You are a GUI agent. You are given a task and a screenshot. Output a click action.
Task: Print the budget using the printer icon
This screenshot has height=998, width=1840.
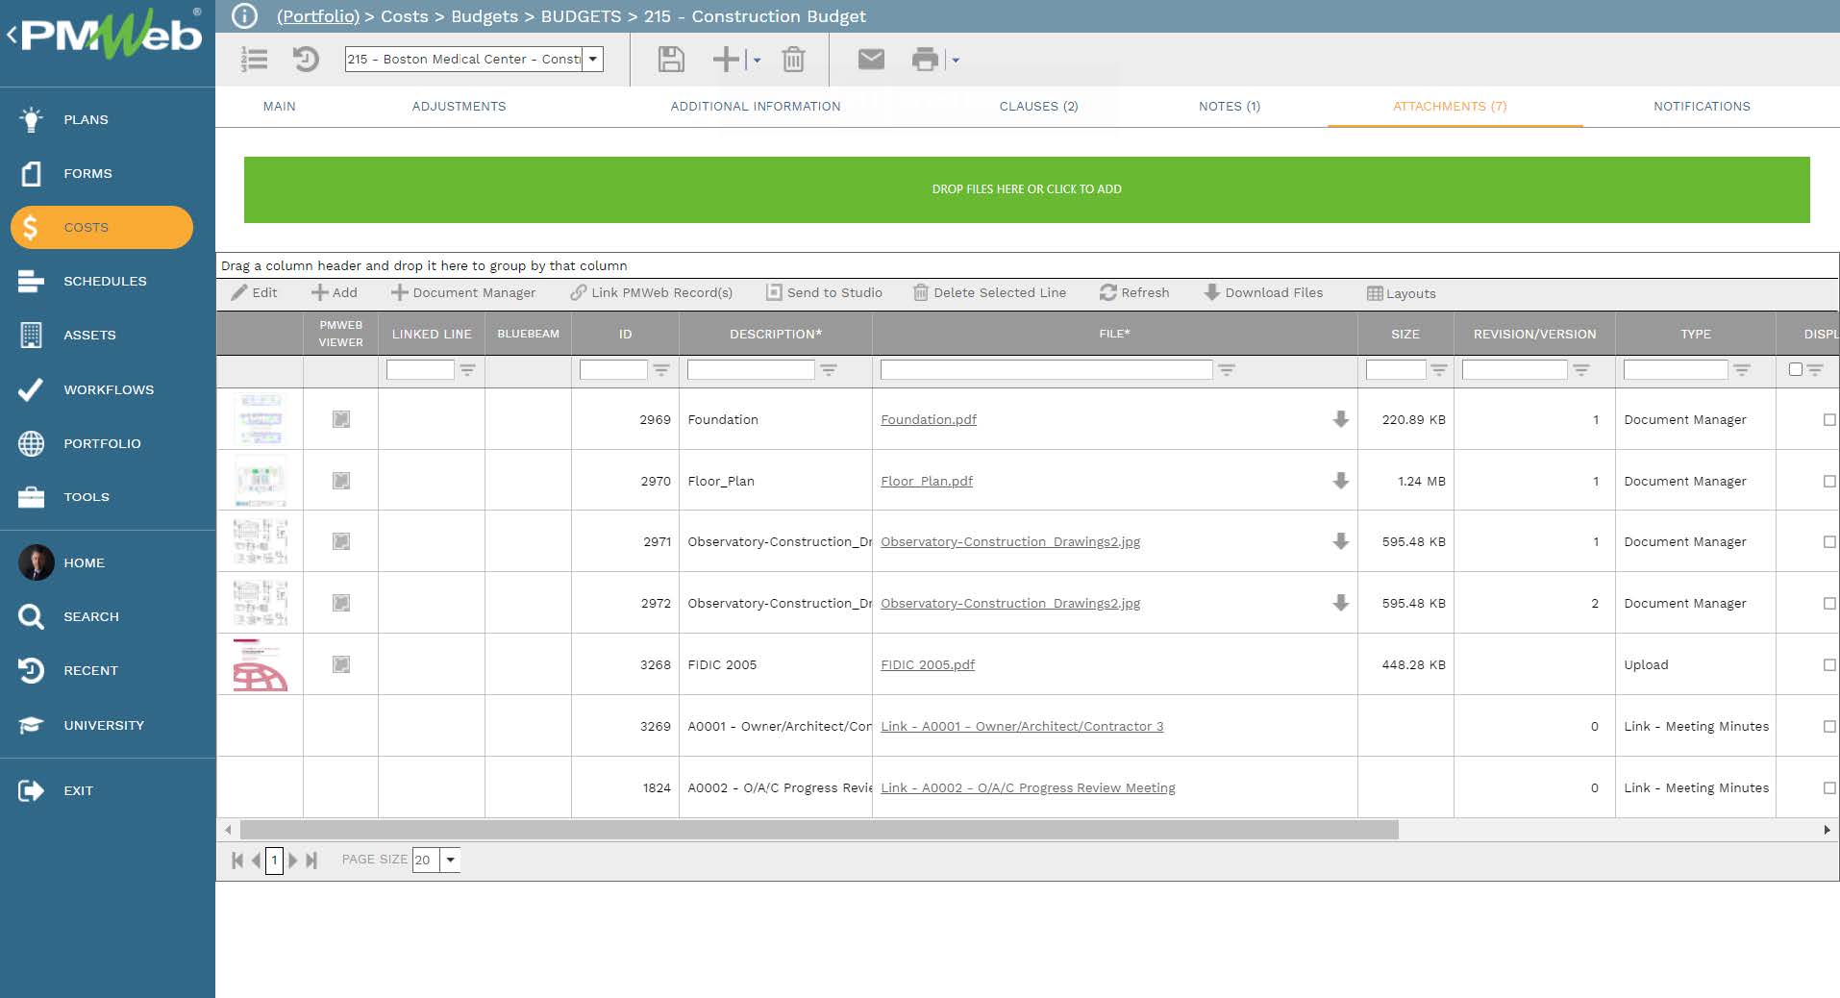pyautogui.click(x=925, y=59)
